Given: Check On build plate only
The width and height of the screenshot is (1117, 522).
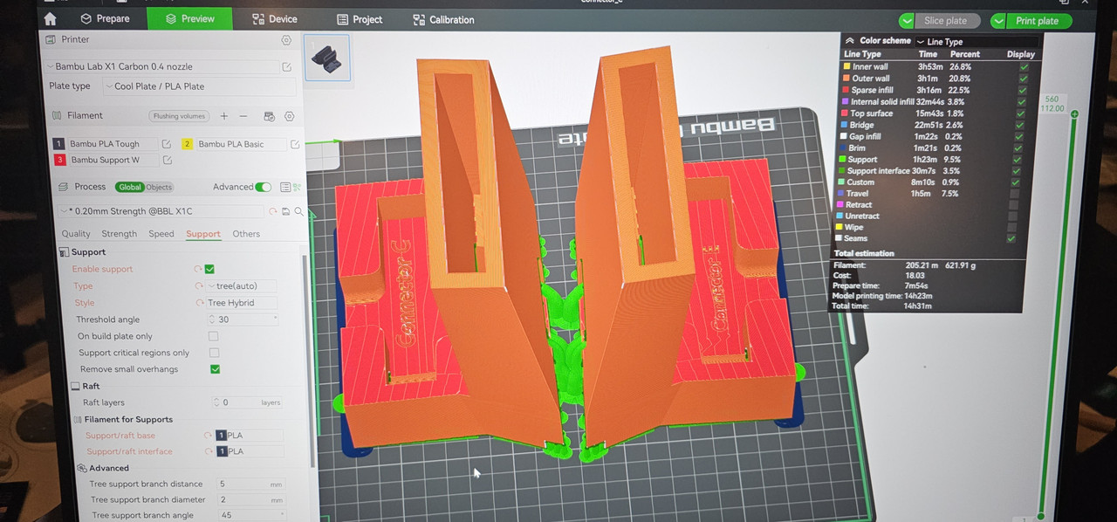Looking at the screenshot, I should click(x=213, y=336).
